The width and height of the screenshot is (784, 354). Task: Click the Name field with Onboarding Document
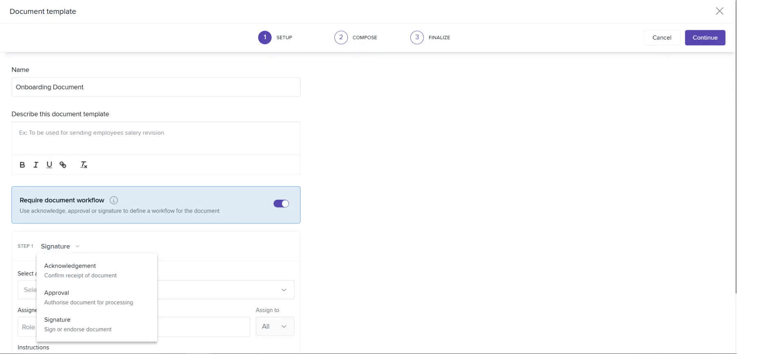156,87
